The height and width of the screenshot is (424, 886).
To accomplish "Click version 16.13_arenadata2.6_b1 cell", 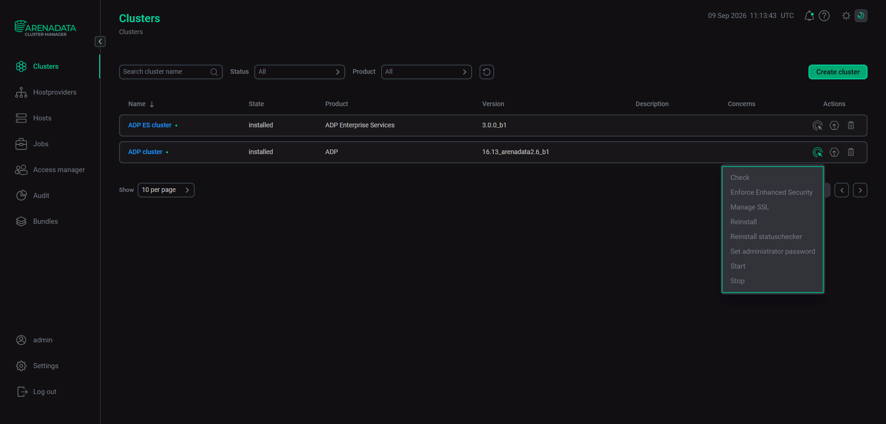I will (x=515, y=152).
